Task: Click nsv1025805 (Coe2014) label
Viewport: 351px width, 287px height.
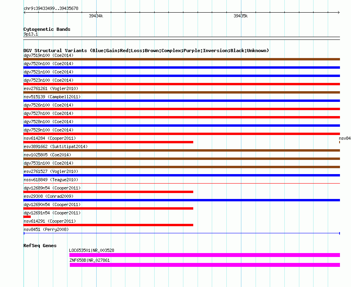Action: 47,155
